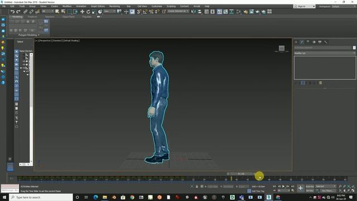This screenshot has height=201, width=357.
Task: Toggle the Spinner Snap button
Action: 157,12
